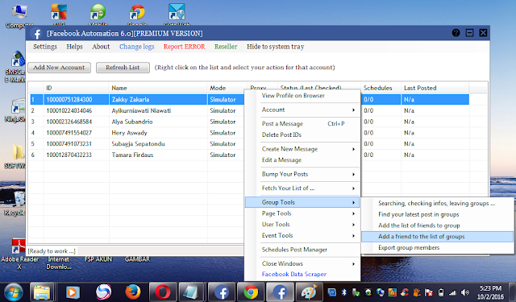Click the network signal icon in tray
The width and height of the screenshot is (516, 302).
(x=453, y=292)
